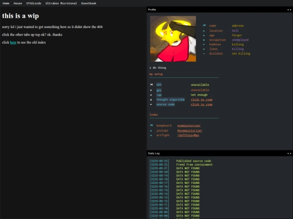
Task: Click the profile avatar picture
Action: click(173, 39)
